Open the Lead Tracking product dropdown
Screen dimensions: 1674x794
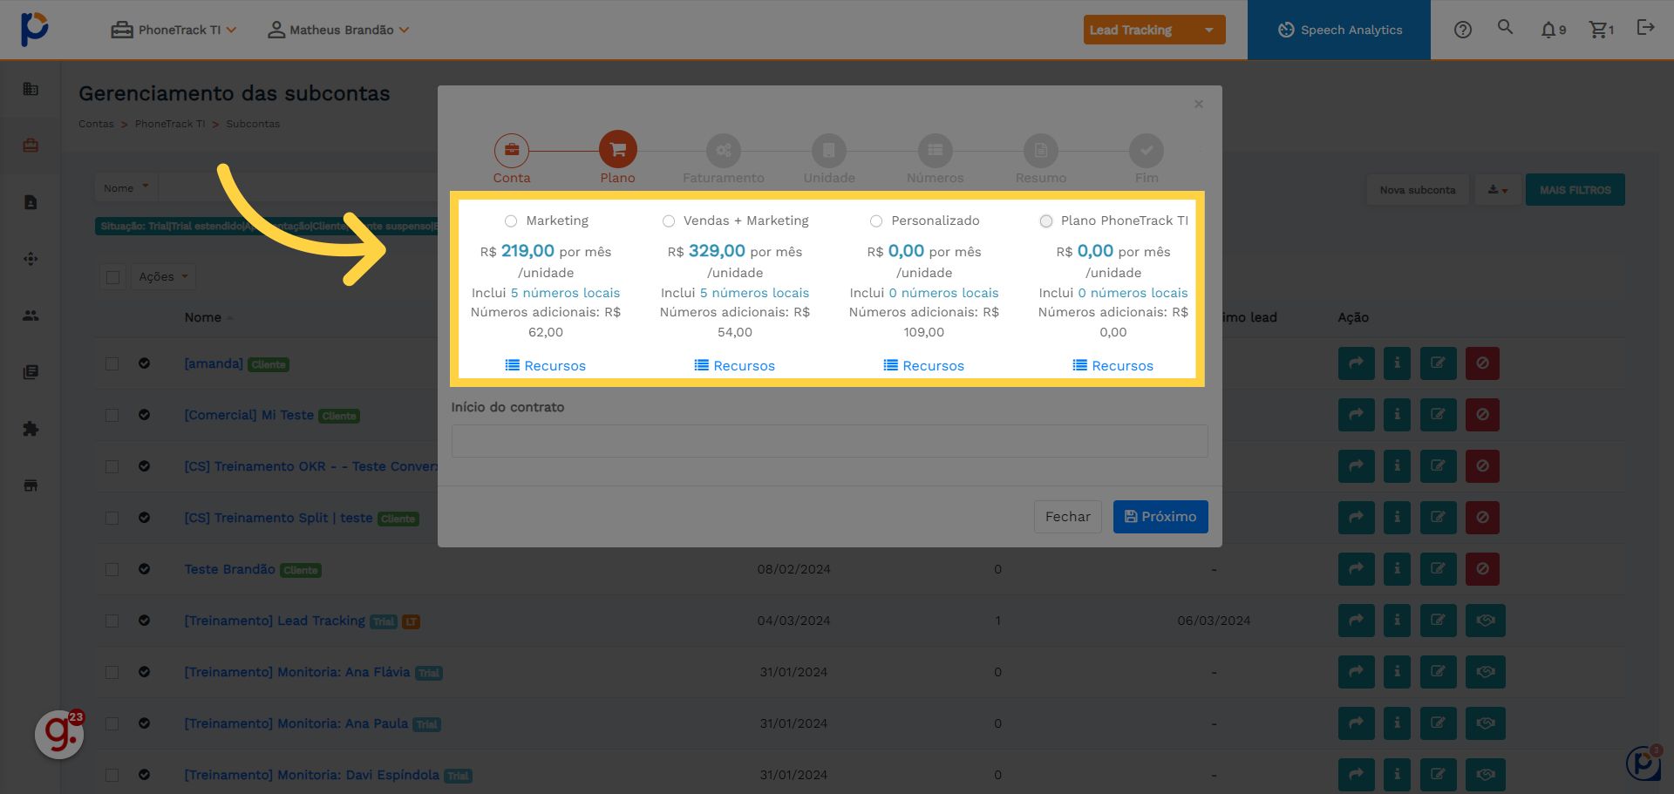pos(1154,30)
